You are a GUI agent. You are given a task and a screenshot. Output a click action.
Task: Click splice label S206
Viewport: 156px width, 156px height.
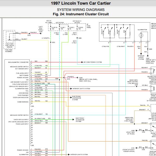pos(151,49)
